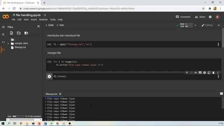This screenshot has height=126, width=224.
Task: Move the selected cell up
Action: point(187,73)
